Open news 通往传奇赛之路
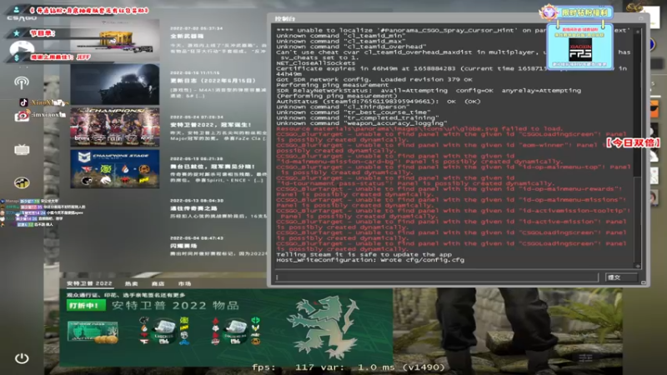The image size is (667, 375). pyautogui.click(x=193, y=208)
